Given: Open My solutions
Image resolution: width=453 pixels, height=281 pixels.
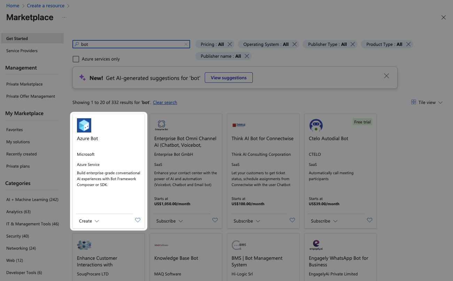Looking at the screenshot, I should coord(18,142).
